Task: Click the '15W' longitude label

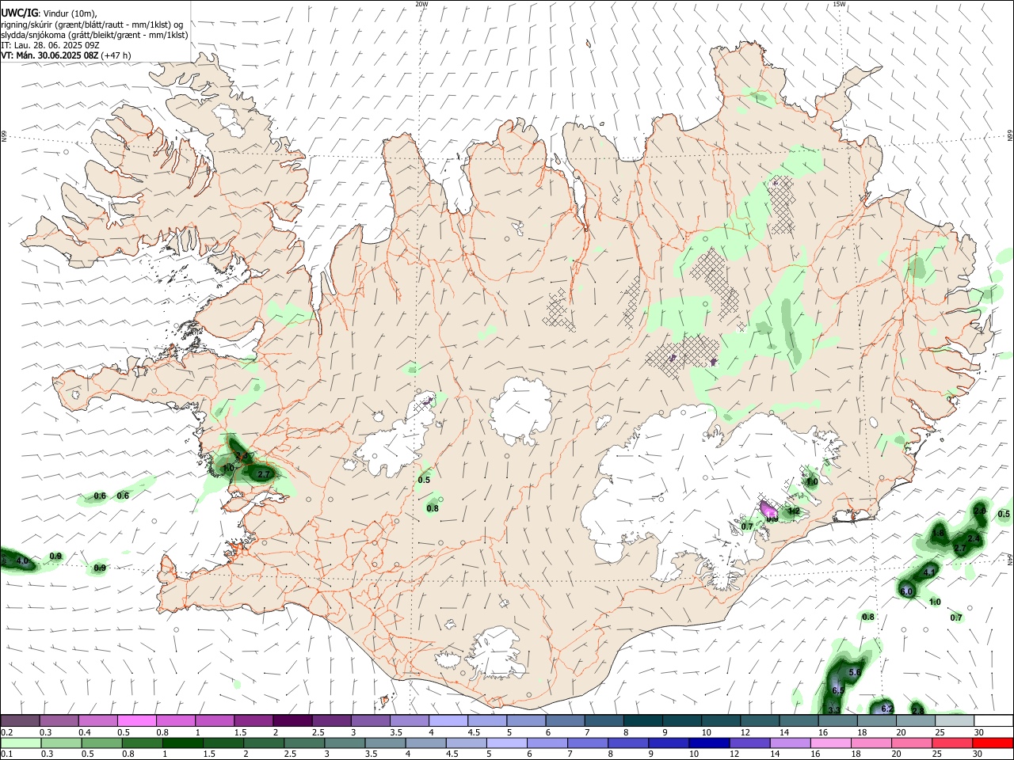Action: pos(839,4)
